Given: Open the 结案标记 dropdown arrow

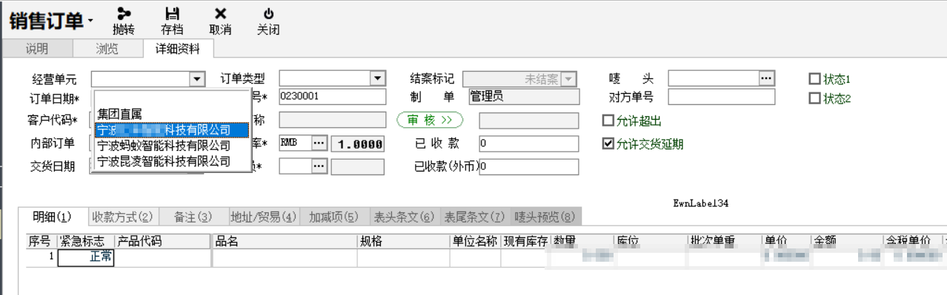Looking at the screenshot, I should [568, 79].
